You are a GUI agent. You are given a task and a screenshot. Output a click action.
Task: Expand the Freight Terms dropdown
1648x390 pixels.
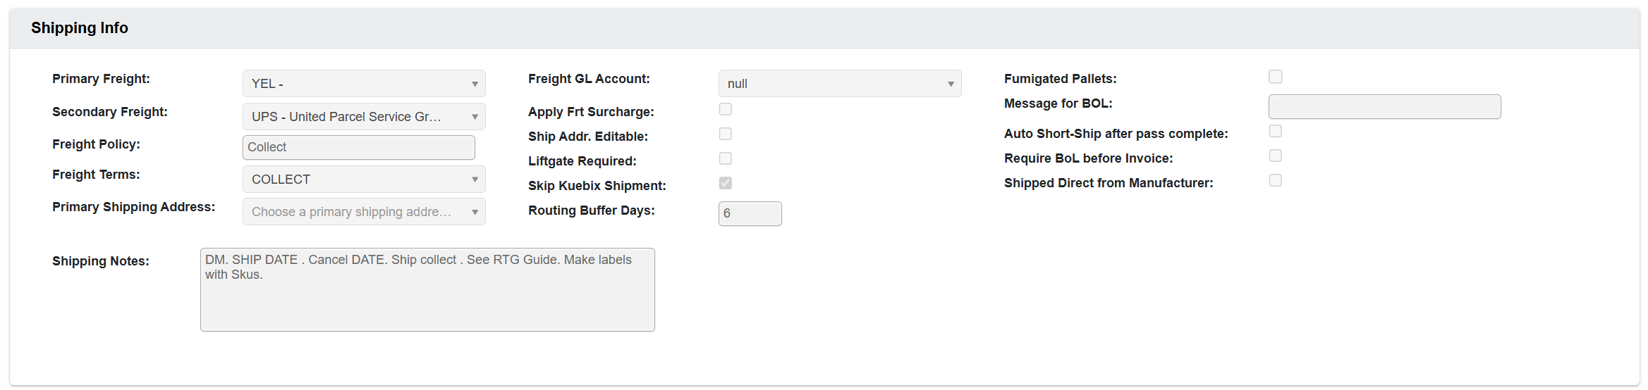[x=363, y=180]
